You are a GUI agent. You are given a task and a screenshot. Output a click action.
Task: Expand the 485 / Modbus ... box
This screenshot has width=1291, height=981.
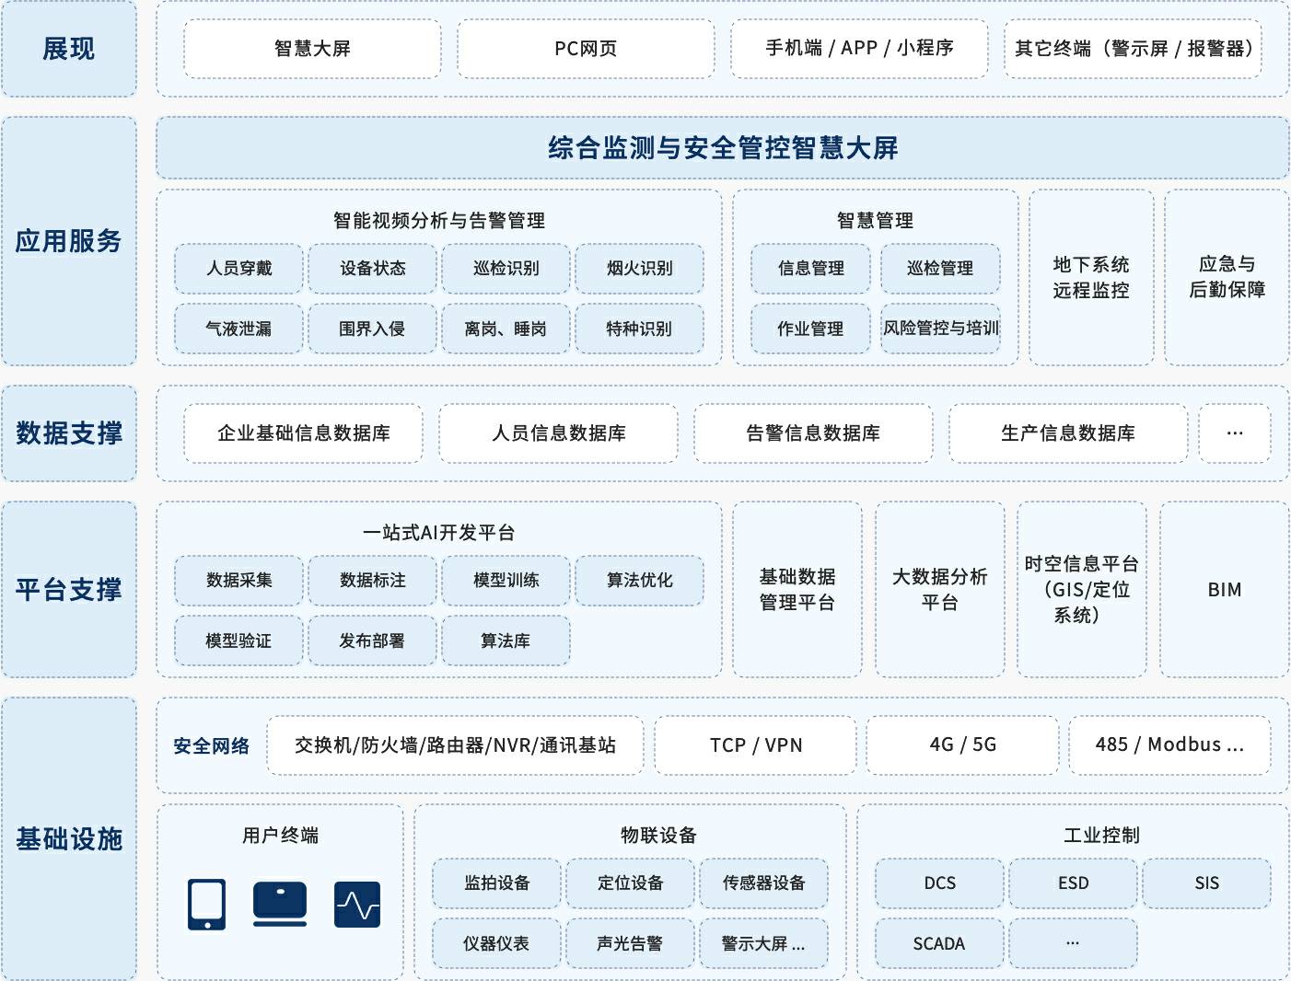[x=1169, y=745]
